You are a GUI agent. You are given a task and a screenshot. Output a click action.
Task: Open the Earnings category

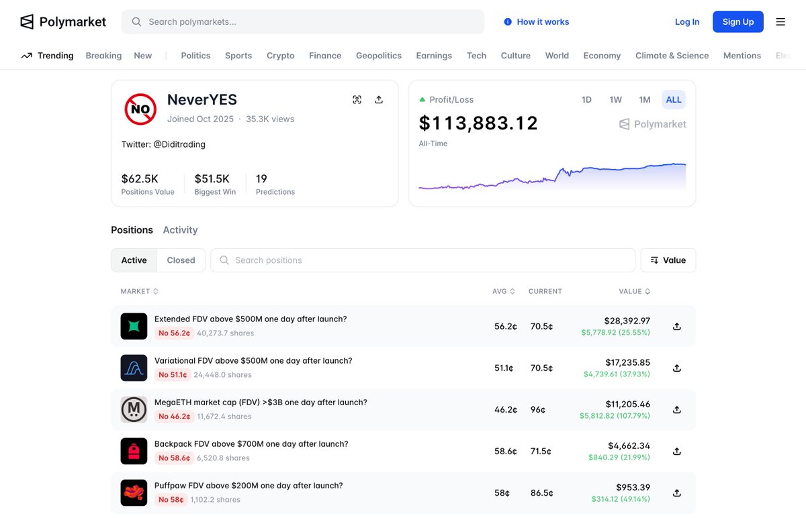(x=434, y=56)
